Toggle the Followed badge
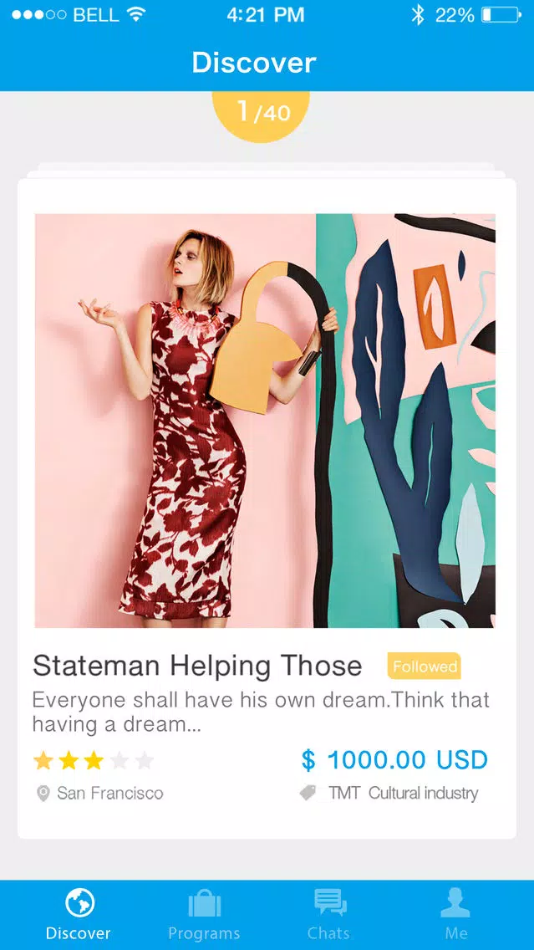The width and height of the screenshot is (534, 950). (x=425, y=667)
